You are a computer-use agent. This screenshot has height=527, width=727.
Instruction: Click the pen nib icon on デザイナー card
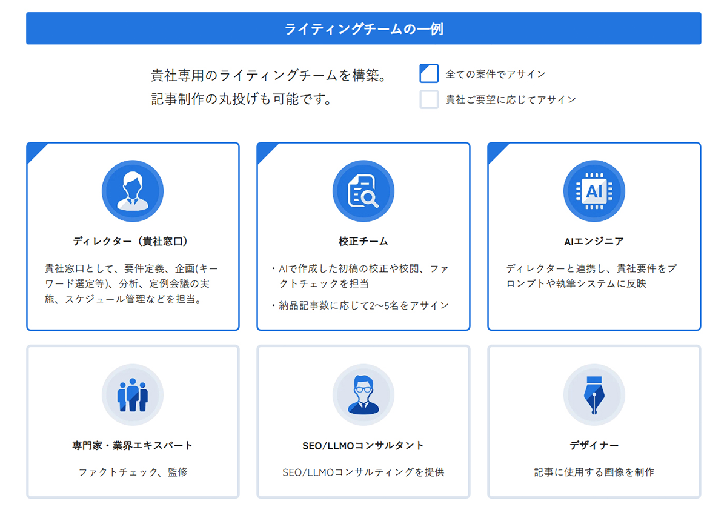(x=594, y=394)
